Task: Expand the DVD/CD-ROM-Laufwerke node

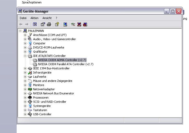Action: click(25, 47)
